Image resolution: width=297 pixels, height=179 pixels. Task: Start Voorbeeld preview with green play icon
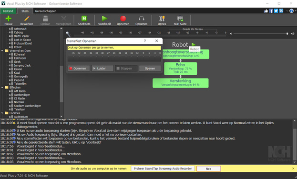104,19
